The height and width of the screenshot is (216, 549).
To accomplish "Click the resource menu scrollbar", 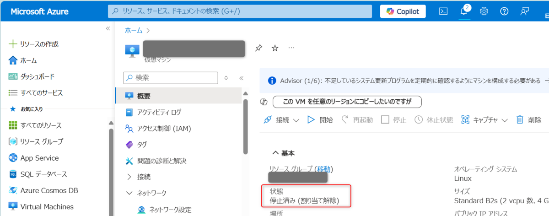I will tap(245, 127).
